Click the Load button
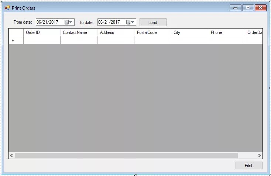The image size is (271, 176). pyautogui.click(x=153, y=23)
